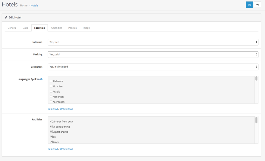Go to the Image tab
Viewport: 265px width, 161px height.
86,28
